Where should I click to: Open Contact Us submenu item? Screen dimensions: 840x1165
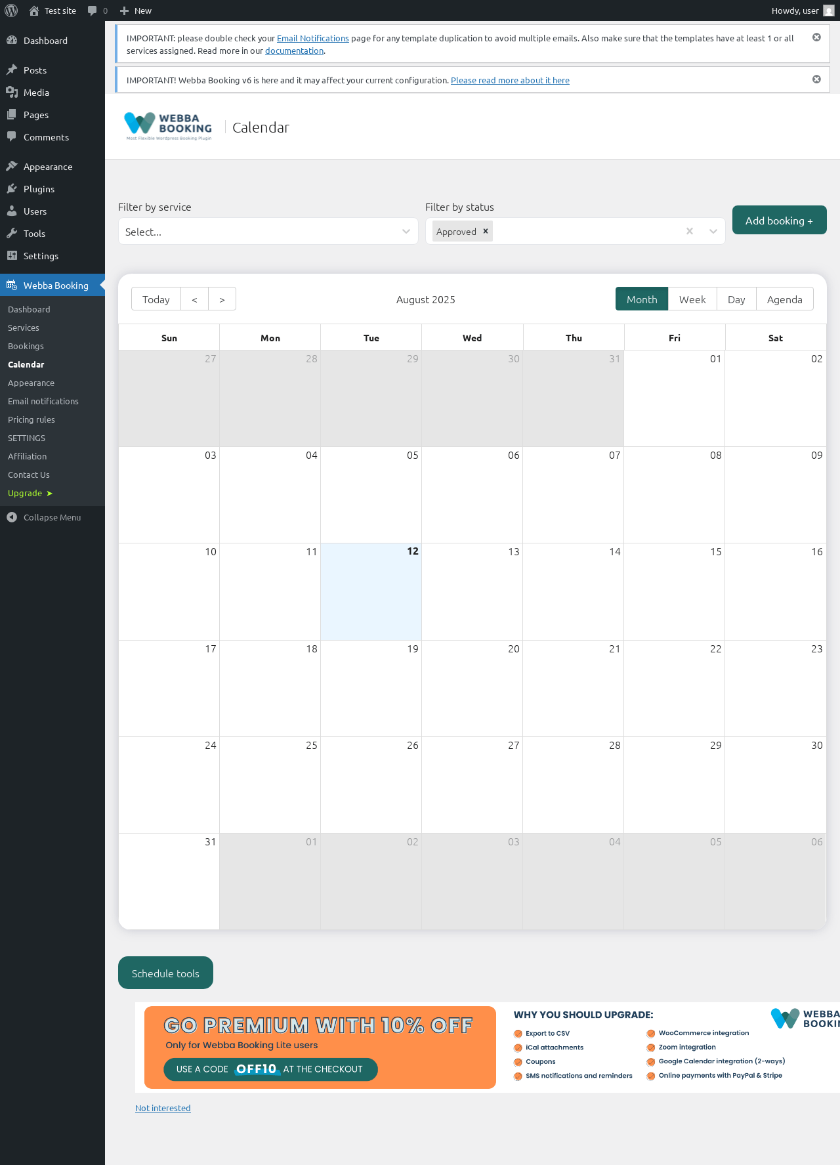pos(52,475)
